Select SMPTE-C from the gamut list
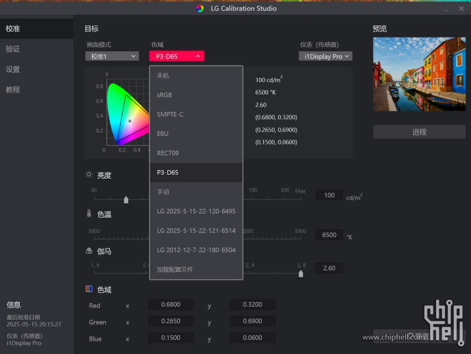This screenshot has height=354, width=471. tap(196, 114)
